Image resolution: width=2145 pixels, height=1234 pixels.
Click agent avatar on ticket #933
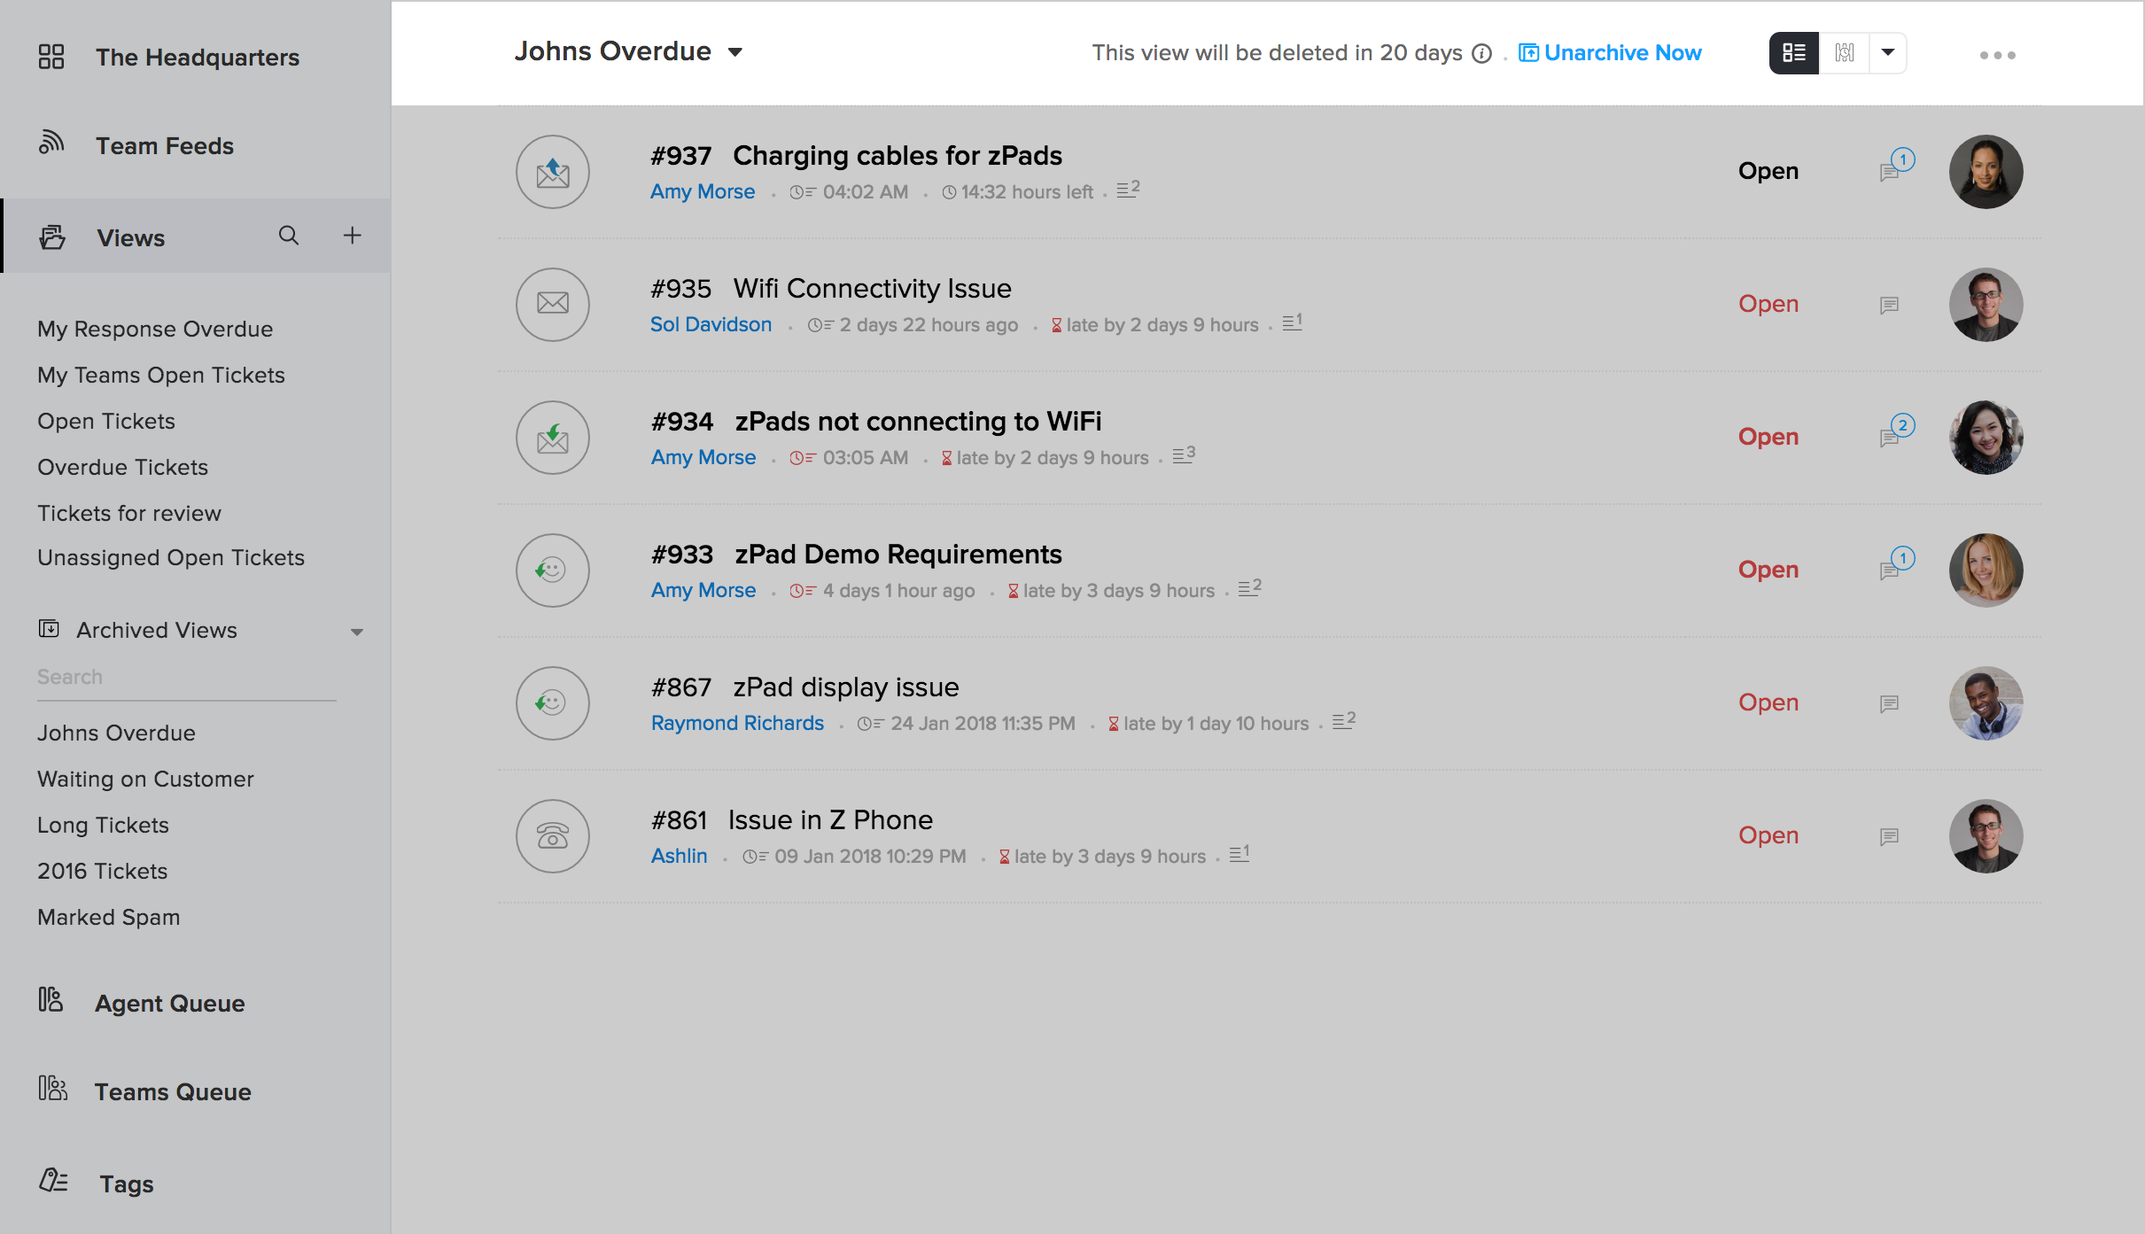[1986, 570]
